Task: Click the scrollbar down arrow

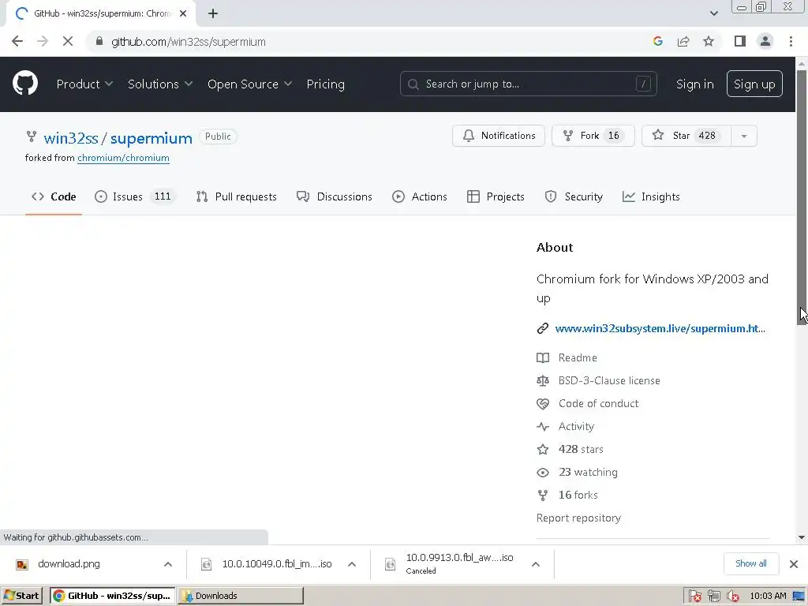Action: pyautogui.click(x=802, y=537)
